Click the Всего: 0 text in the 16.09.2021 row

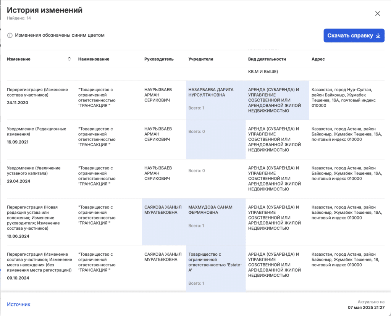[197, 132]
